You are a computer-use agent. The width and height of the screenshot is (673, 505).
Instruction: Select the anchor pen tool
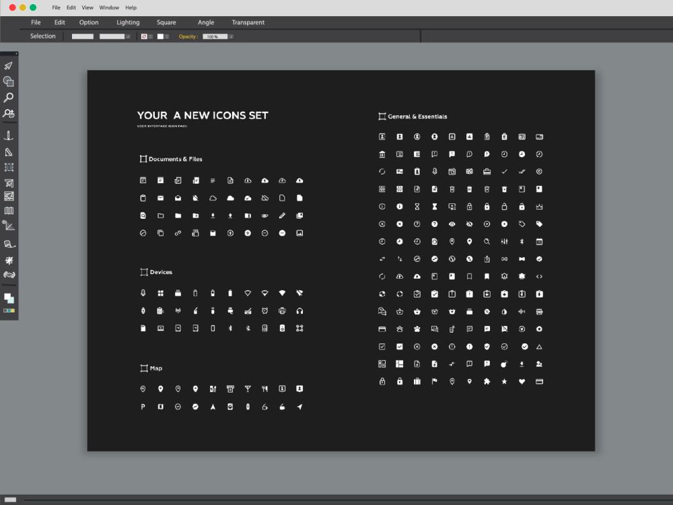(9, 136)
